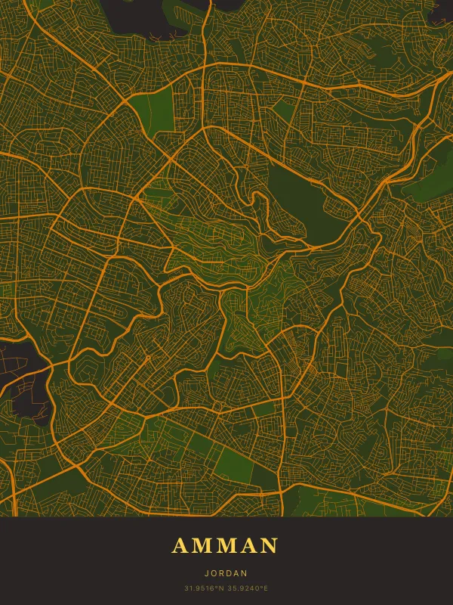This screenshot has height=605, width=453.
Task: Select the JORDAN subtitle label
Action: [226, 574]
